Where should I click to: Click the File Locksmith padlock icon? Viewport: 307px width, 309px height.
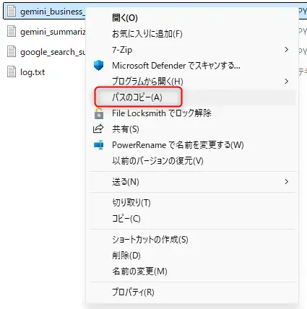(98, 113)
